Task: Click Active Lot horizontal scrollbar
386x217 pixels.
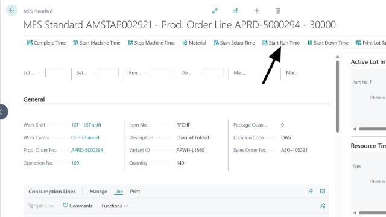Action: (x=372, y=128)
